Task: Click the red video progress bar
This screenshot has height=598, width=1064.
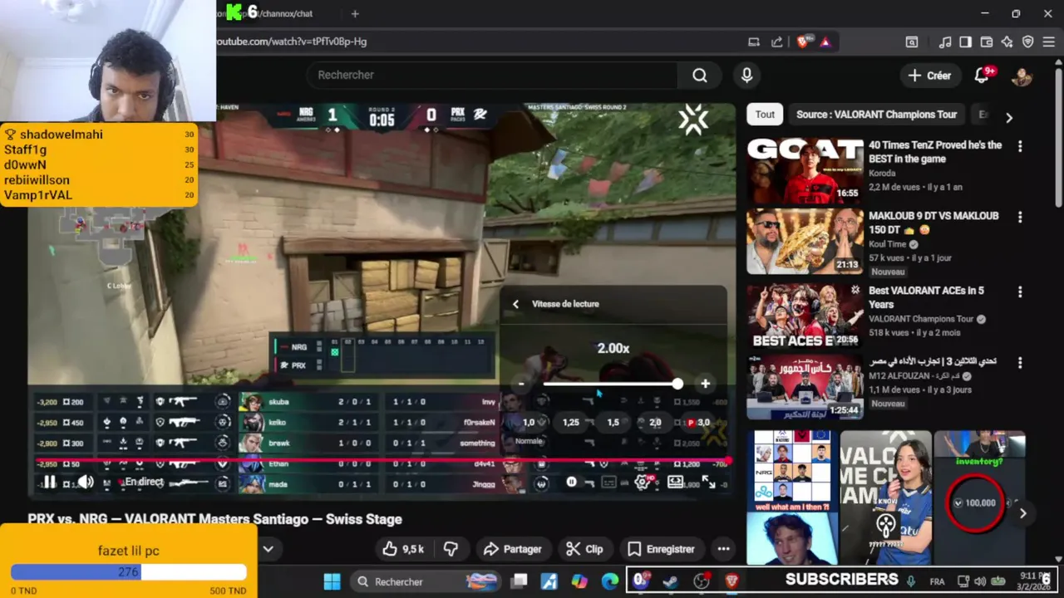Action: point(382,460)
